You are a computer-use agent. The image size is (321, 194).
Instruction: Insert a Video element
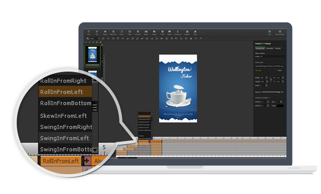[130, 33]
